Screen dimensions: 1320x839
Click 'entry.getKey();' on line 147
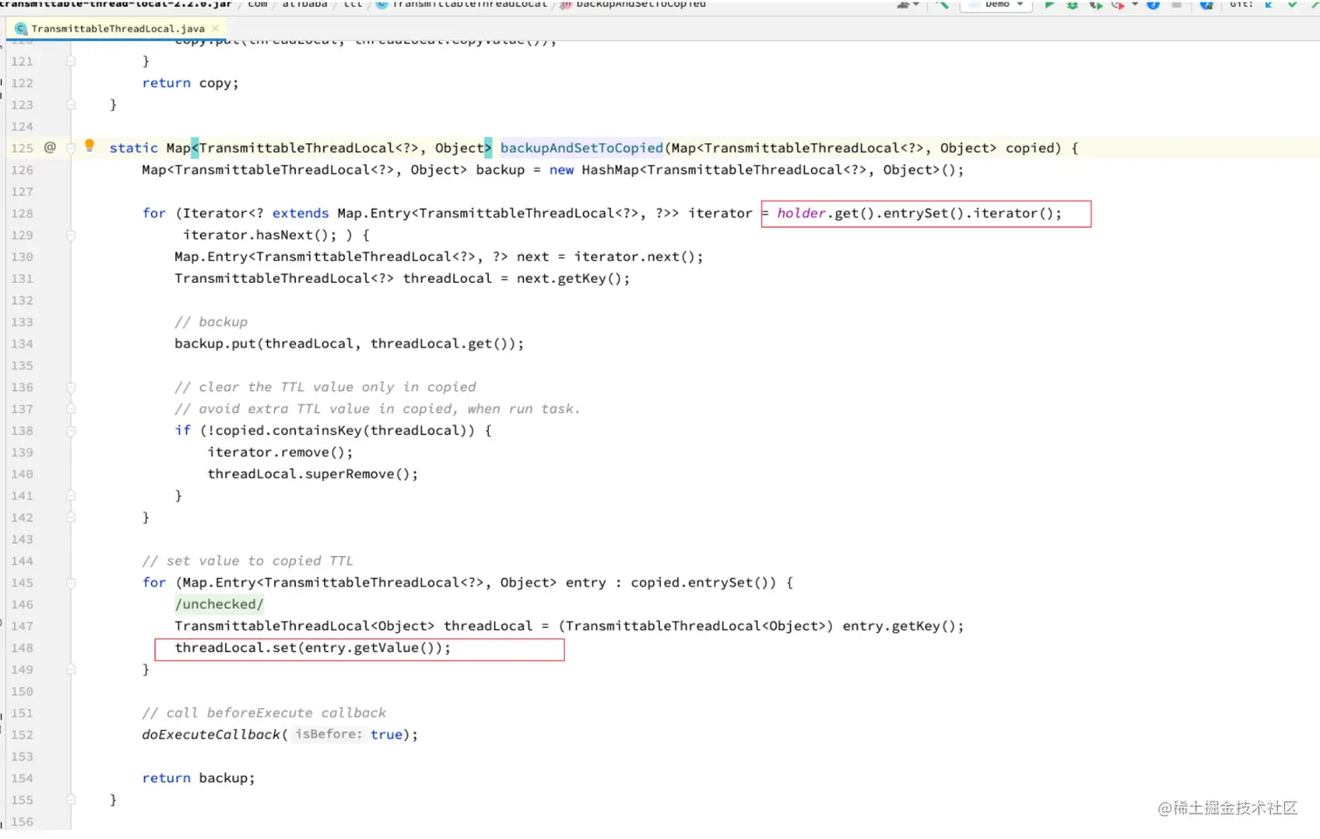click(904, 626)
